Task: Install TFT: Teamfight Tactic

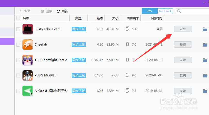Action: click(183, 60)
